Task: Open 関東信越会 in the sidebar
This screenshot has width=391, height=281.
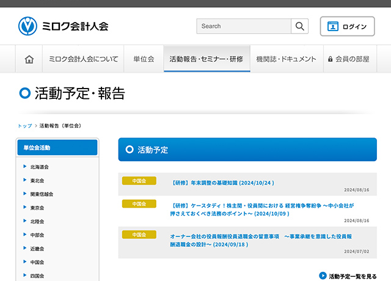Action: pyautogui.click(x=42, y=194)
